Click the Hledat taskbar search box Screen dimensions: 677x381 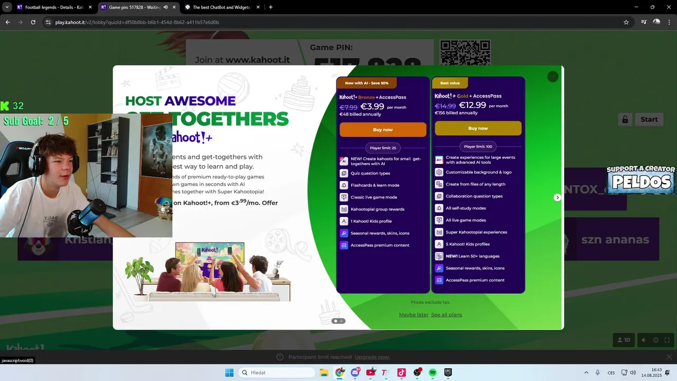click(x=277, y=373)
